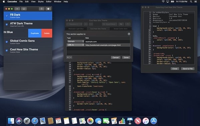
Task: Click Save to File button
Action: [x=188, y=69]
